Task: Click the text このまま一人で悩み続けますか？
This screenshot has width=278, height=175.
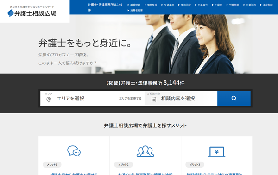Action: 67,63
